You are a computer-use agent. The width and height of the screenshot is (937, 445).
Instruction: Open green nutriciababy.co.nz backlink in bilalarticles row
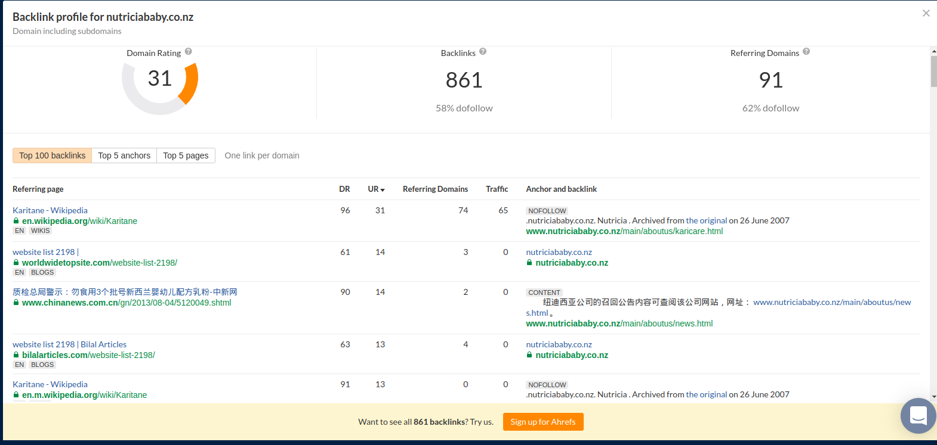[572, 355]
